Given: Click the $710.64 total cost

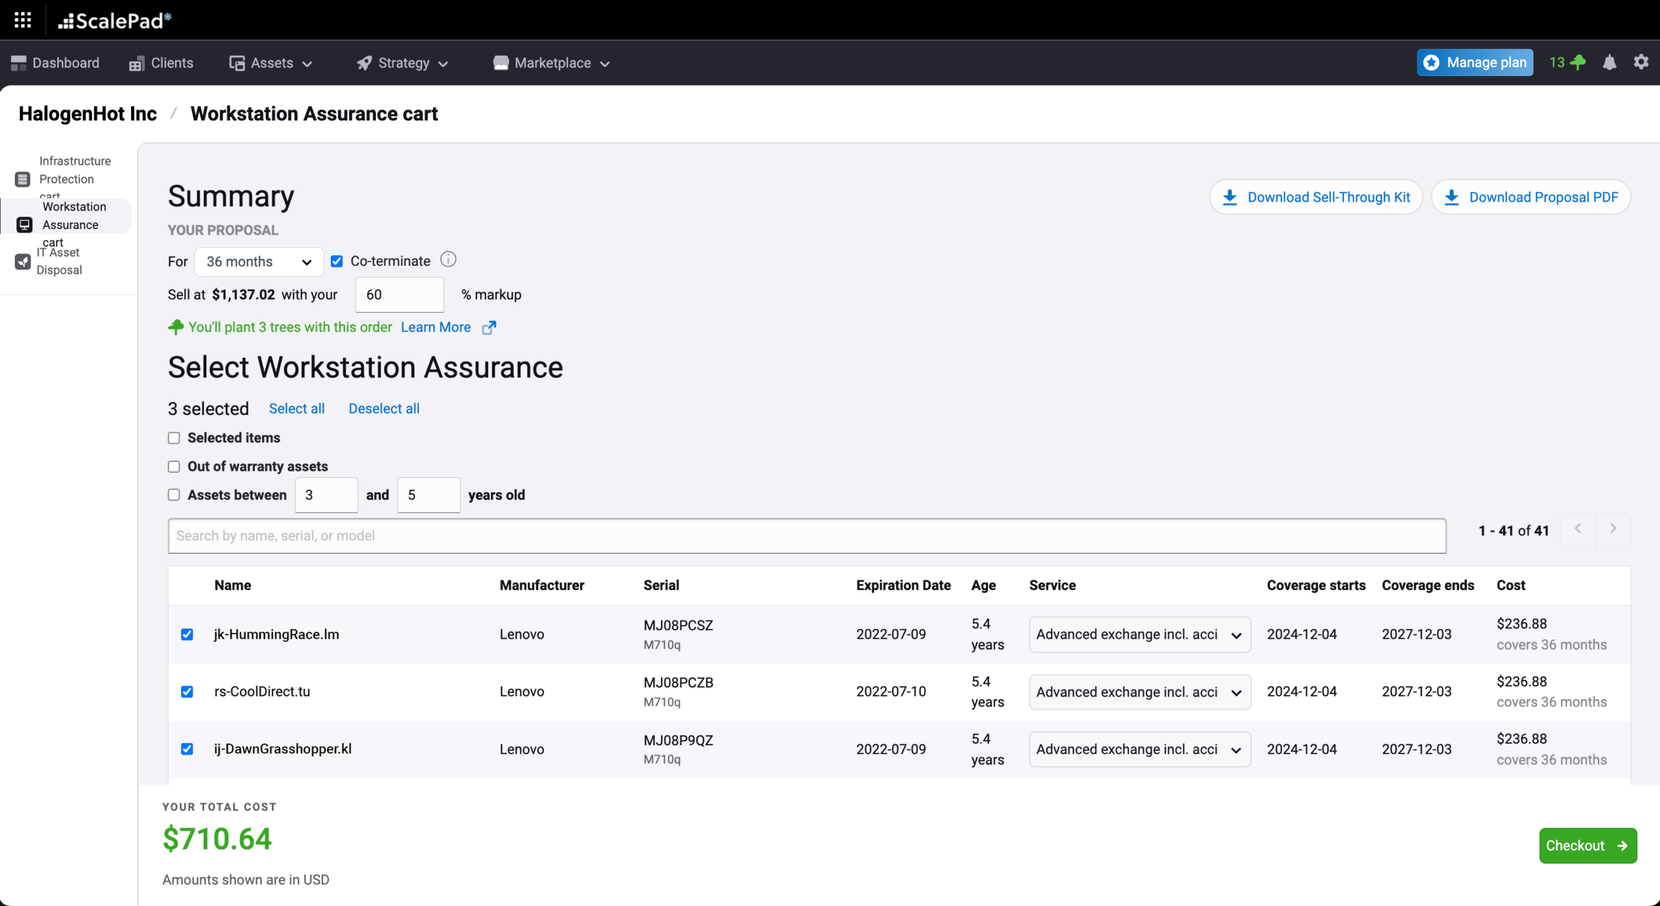Looking at the screenshot, I should 217,839.
